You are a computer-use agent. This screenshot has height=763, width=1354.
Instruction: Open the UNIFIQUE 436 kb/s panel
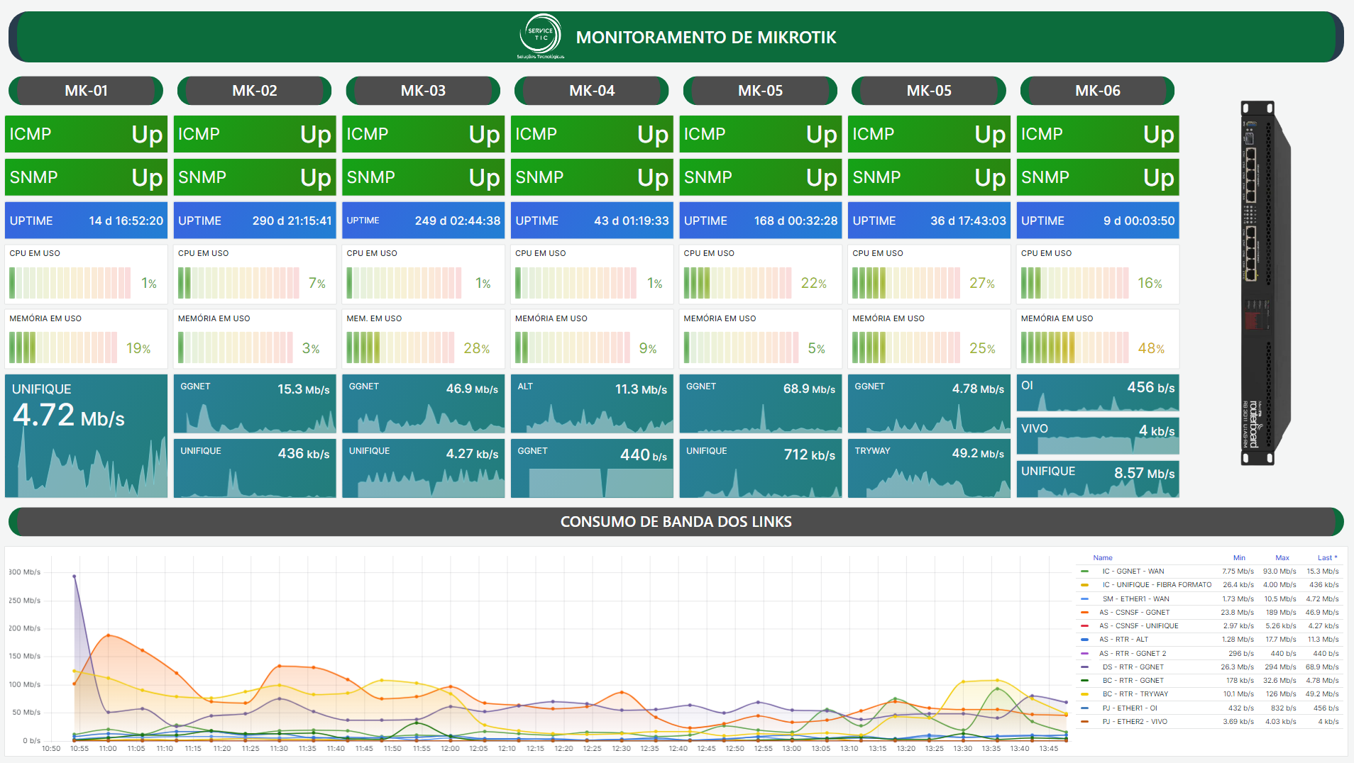tap(255, 468)
